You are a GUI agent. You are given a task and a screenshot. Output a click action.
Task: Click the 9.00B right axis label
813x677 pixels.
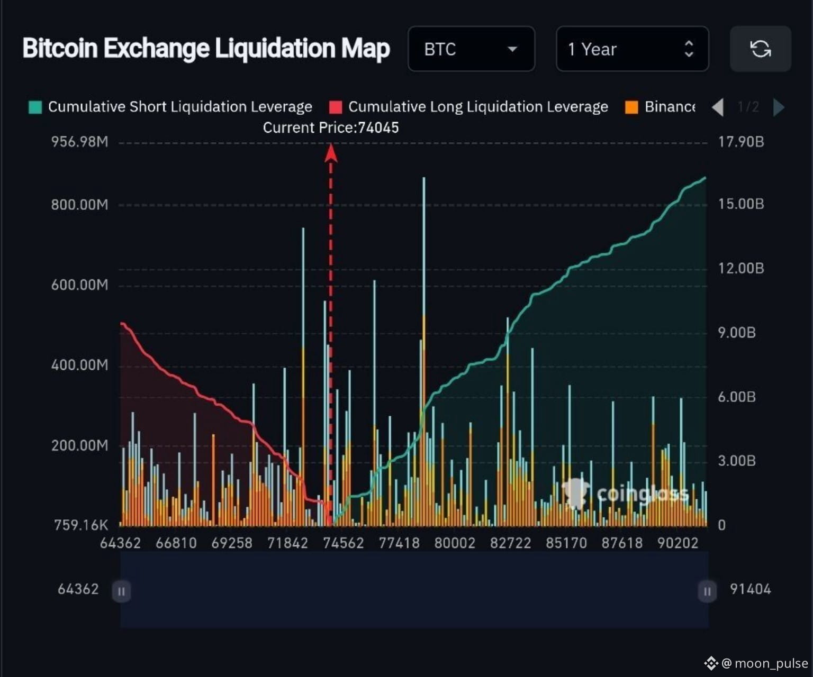click(737, 333)
